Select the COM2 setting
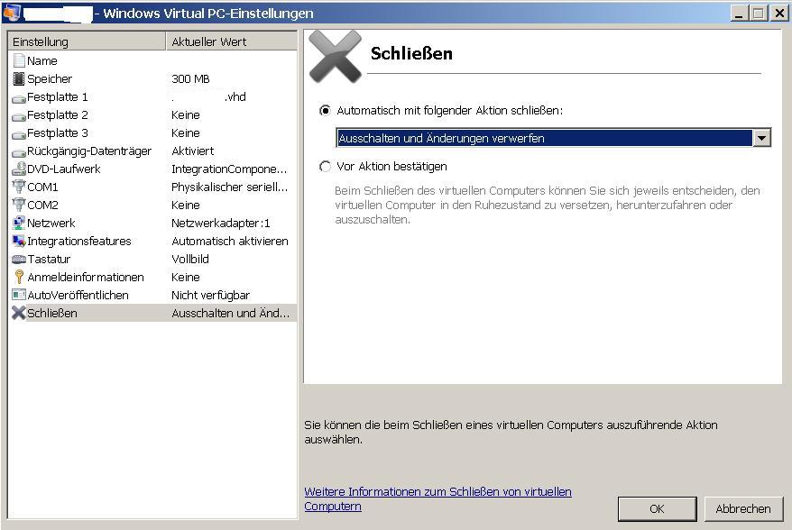 click(x=42, y=205)
